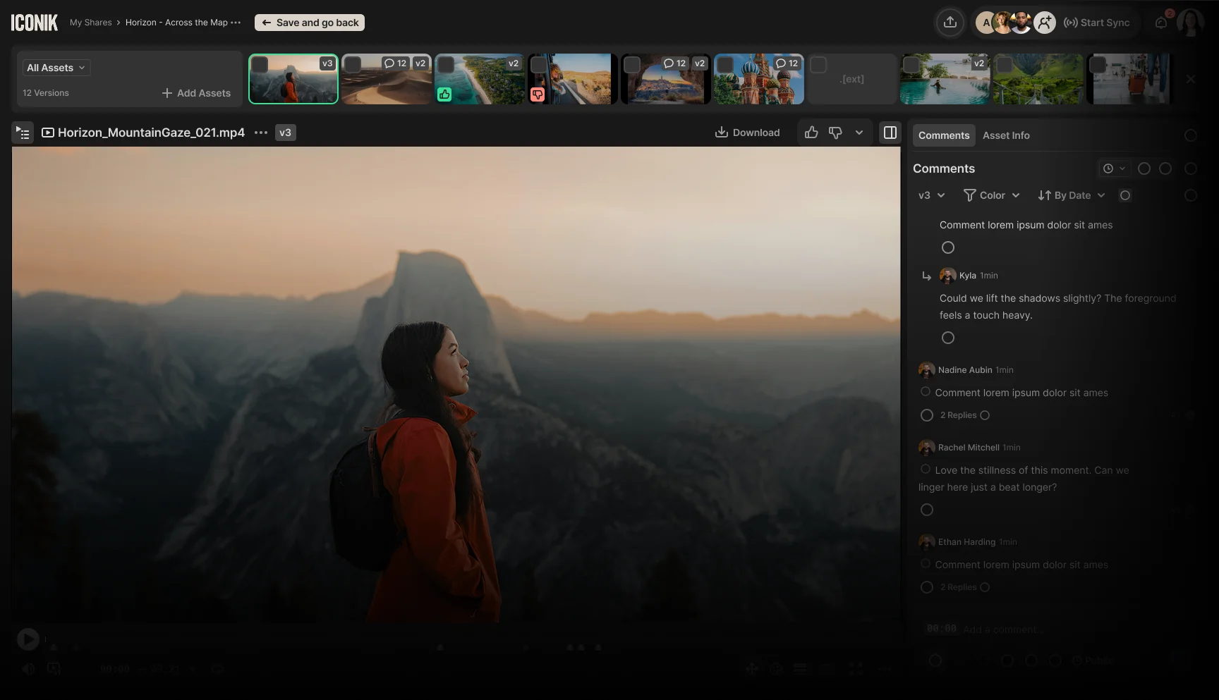Mute the video with the volume icon

tap(28, 668)
